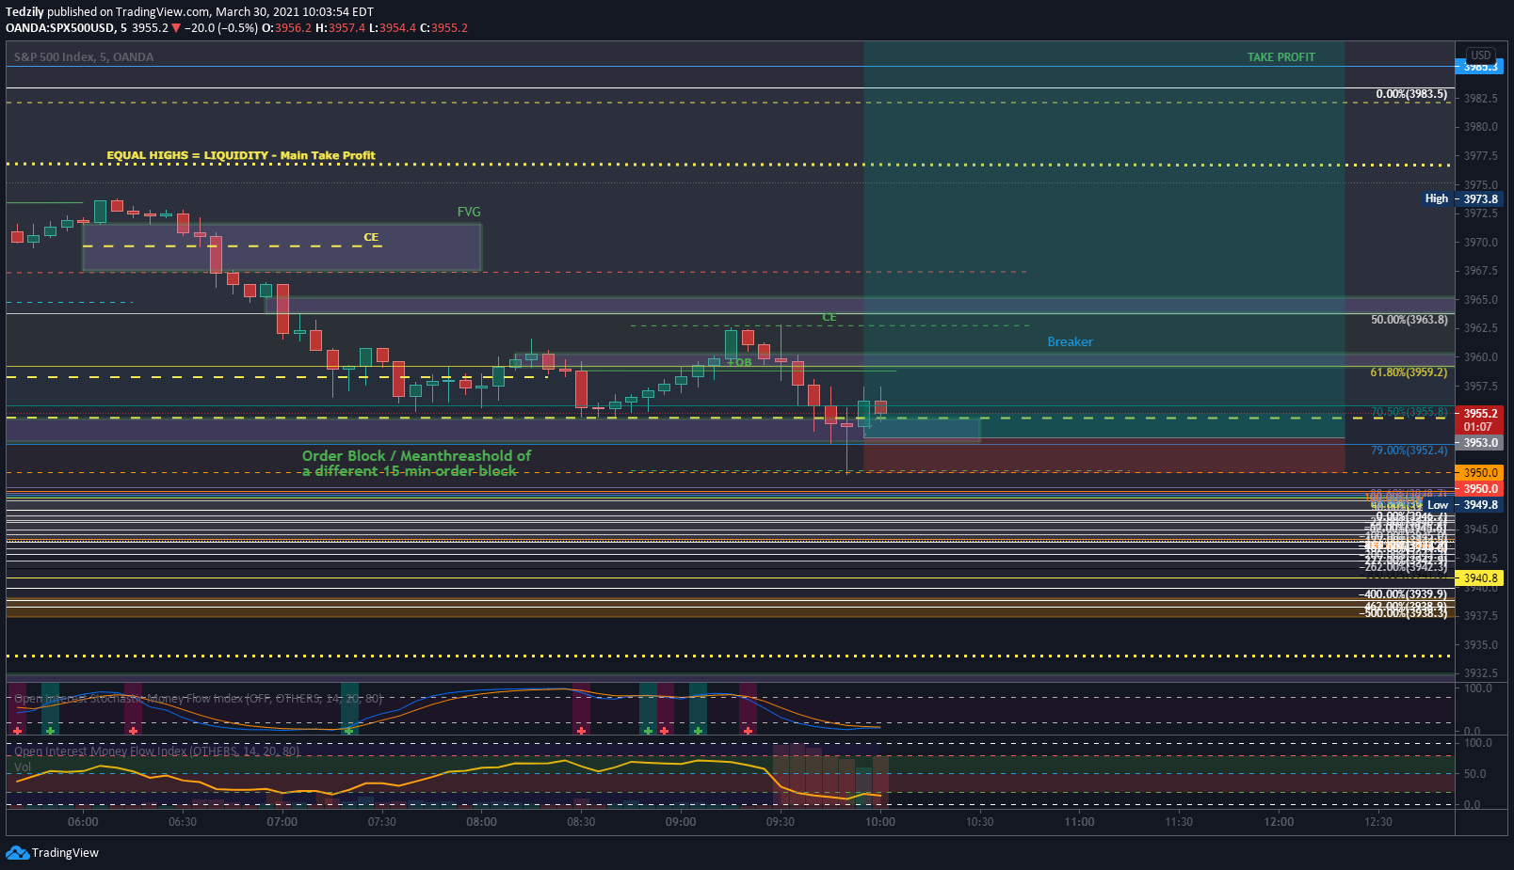
Task: Select the 12:30 time axis label
Action: [1378, 822]
